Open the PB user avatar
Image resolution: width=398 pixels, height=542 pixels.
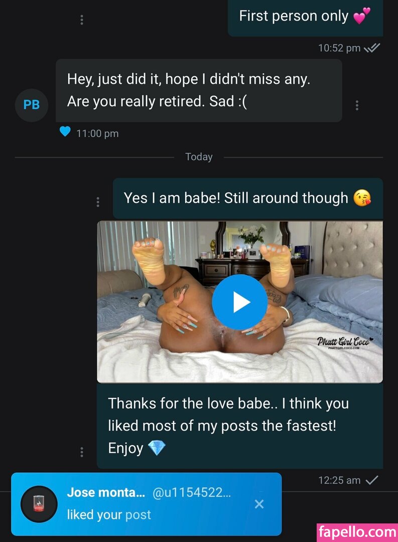coord(32,105)
